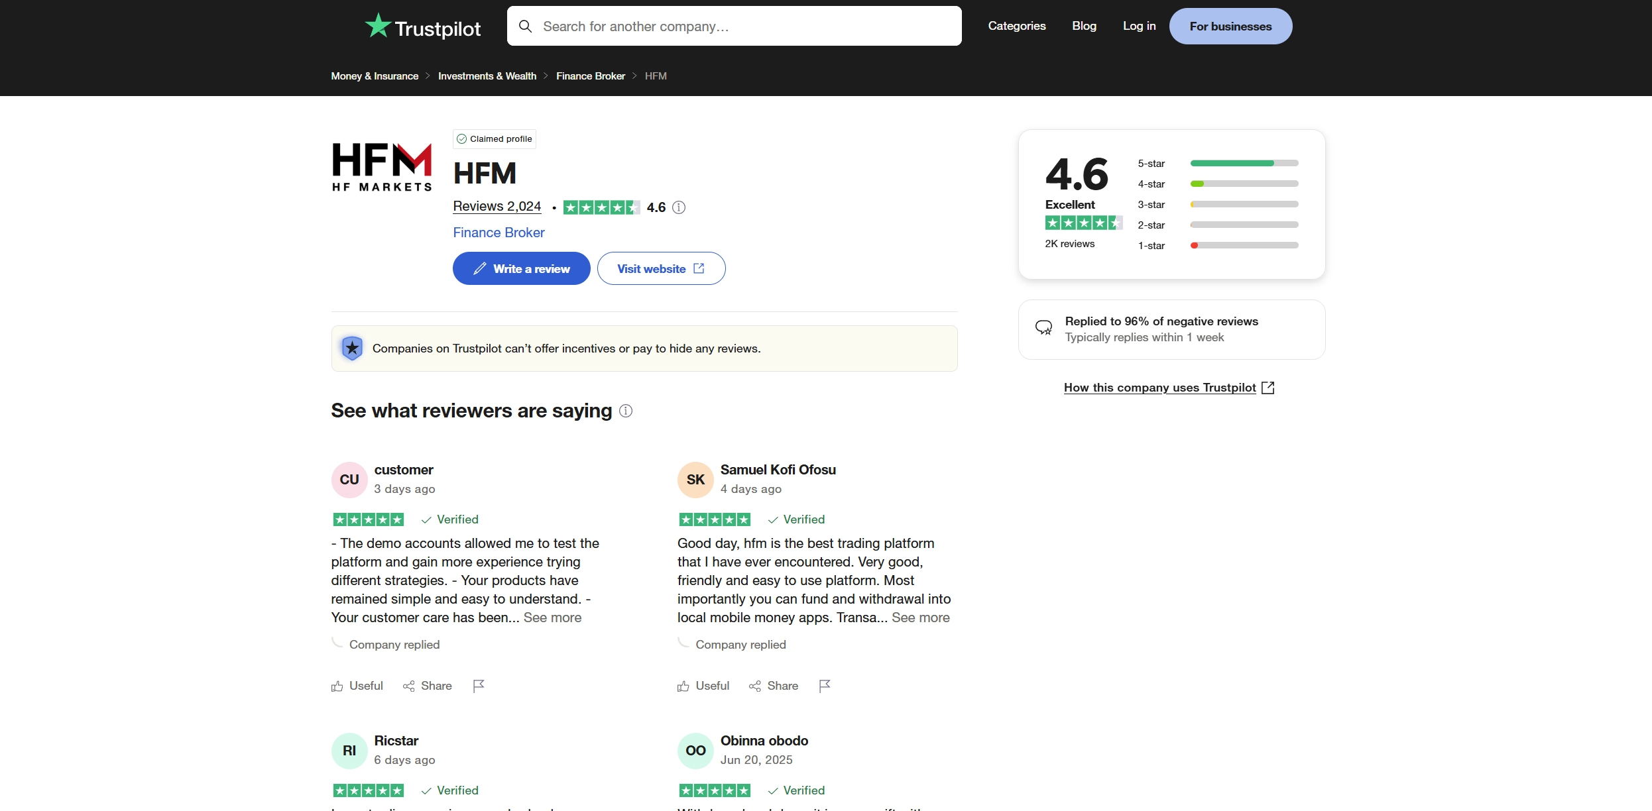1652x811 pixels.
Task: Expand Company replied under Samuel's review
Action: pyautogui.click(x=740, y=645)
